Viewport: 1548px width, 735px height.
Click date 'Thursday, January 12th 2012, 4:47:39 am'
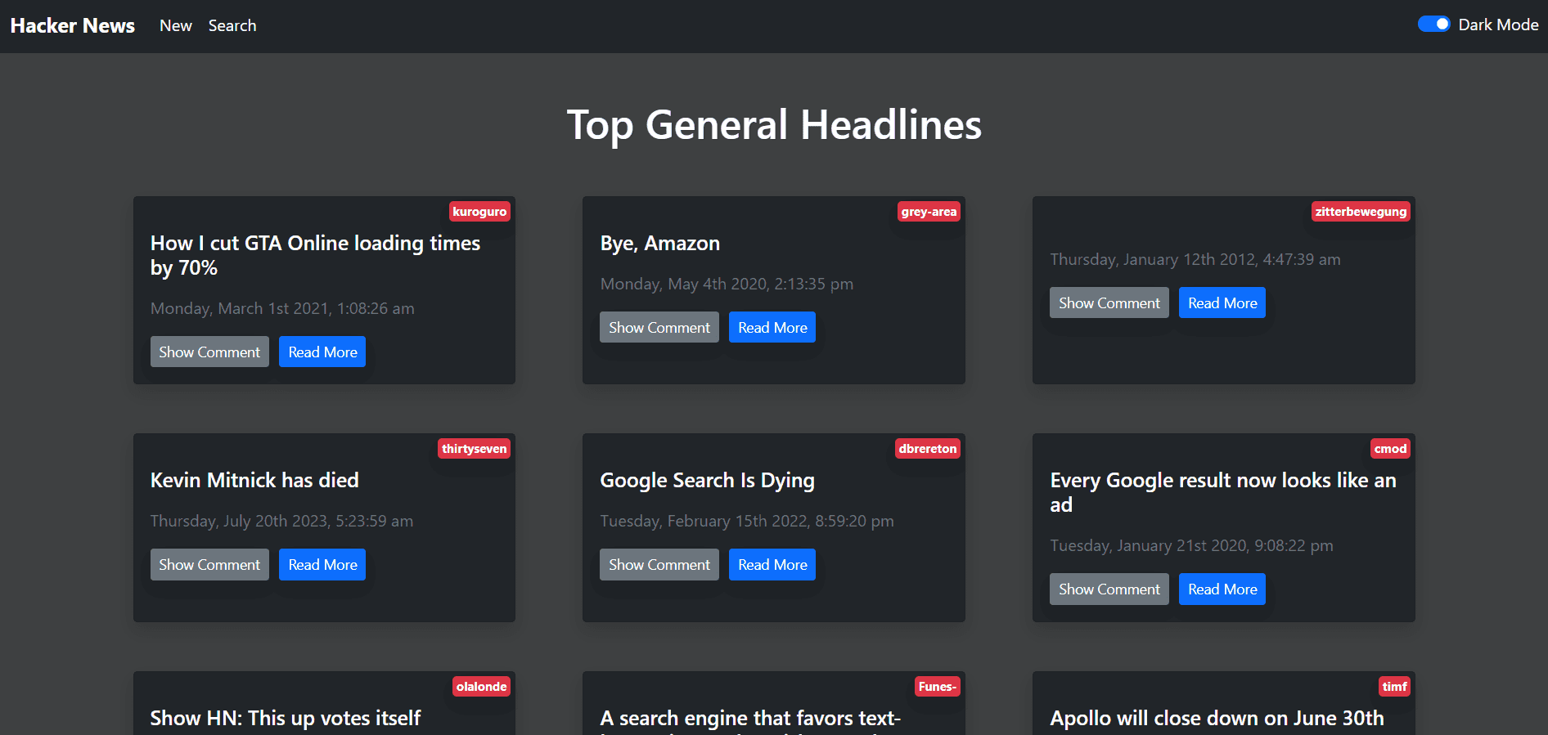pyautogui.click(x=1195, y=259)
